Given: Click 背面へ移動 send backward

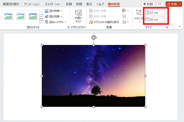Looking at the screenshot, I should coord(98,17).
